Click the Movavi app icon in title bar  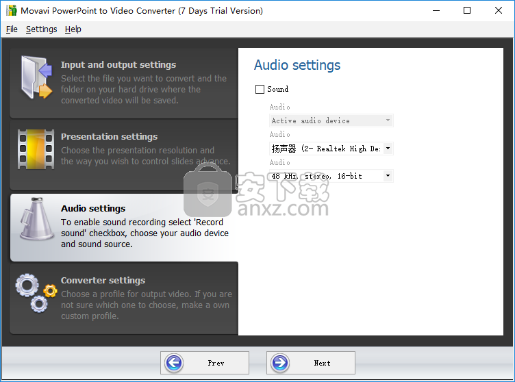[12, 10]
